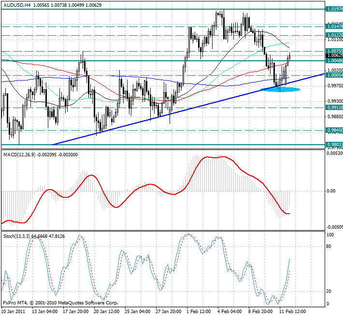This screenshot has height=315, width=343.
Task: Select the blue ascending trendline
Action: (x=188, y=109)
